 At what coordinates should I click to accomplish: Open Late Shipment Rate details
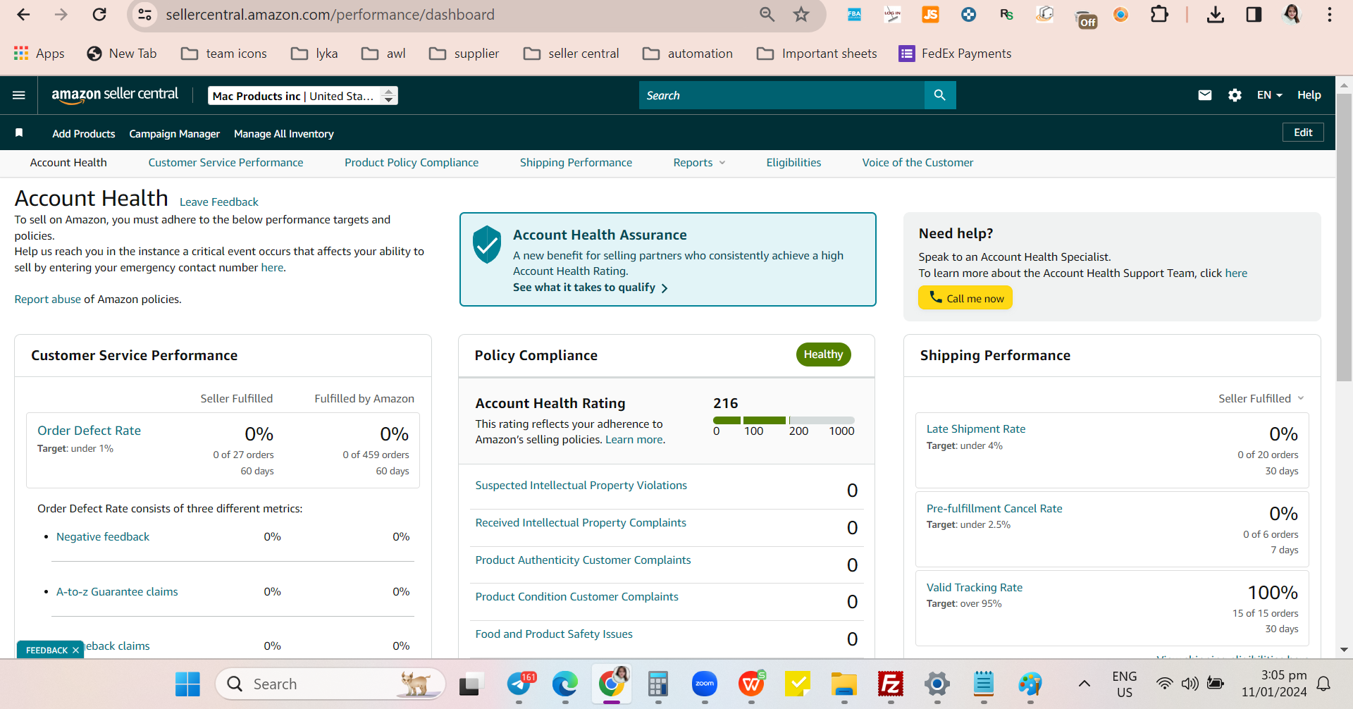[x=976, y=429]
